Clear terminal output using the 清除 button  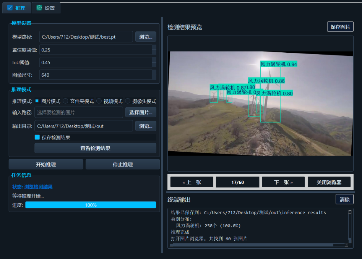(344, 199)
